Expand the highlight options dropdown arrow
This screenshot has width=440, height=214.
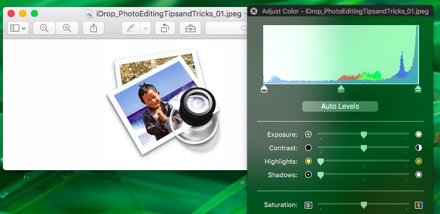pyautogui.click(x=146, y=28)
